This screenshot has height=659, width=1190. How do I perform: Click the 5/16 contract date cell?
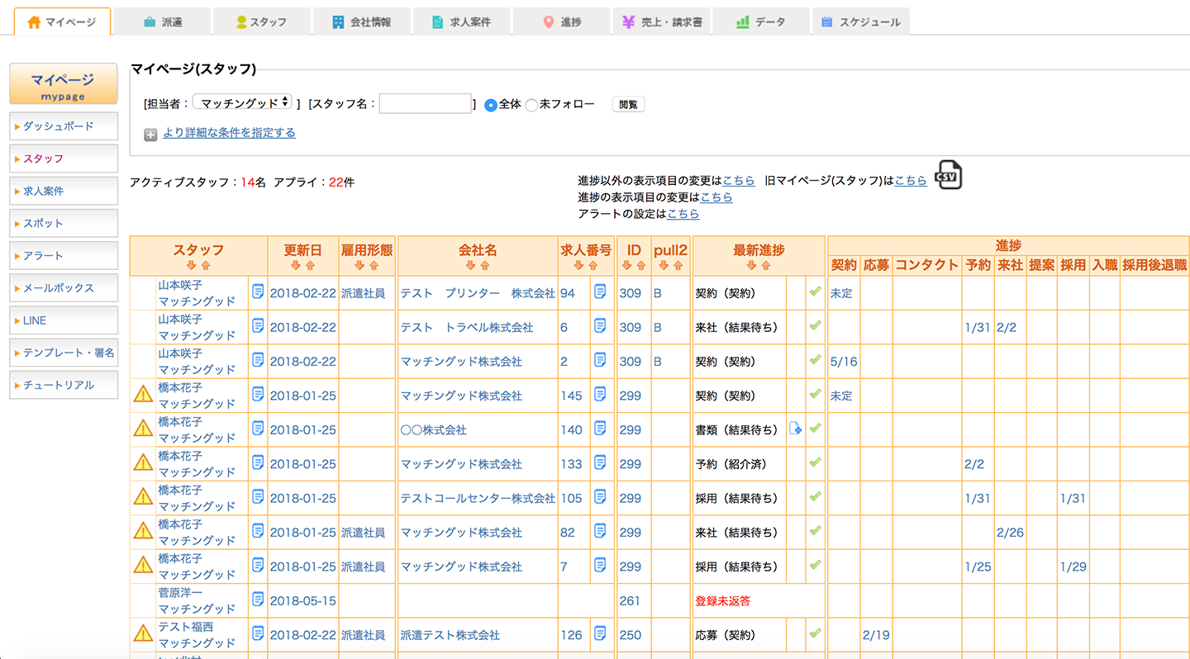coord(844,362)
